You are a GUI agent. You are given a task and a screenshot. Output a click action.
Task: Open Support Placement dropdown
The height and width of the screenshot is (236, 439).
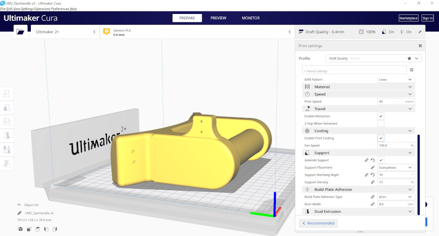tap(396, 167)
